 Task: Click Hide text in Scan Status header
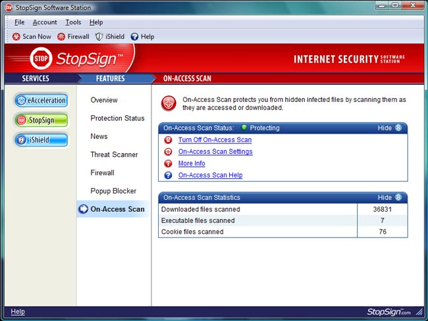click(x=385, y=128)
